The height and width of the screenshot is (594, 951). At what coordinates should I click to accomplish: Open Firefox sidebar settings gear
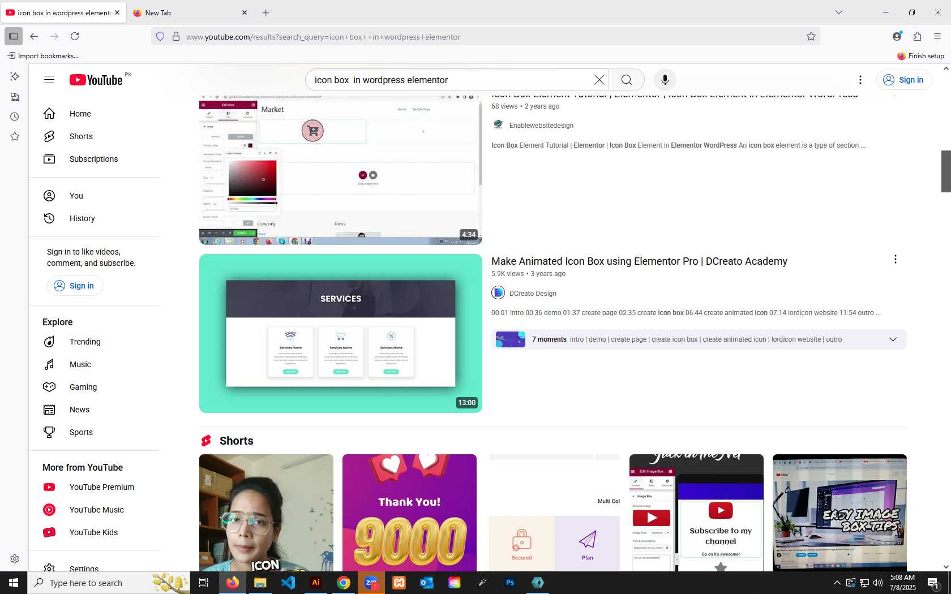[15, 559]
